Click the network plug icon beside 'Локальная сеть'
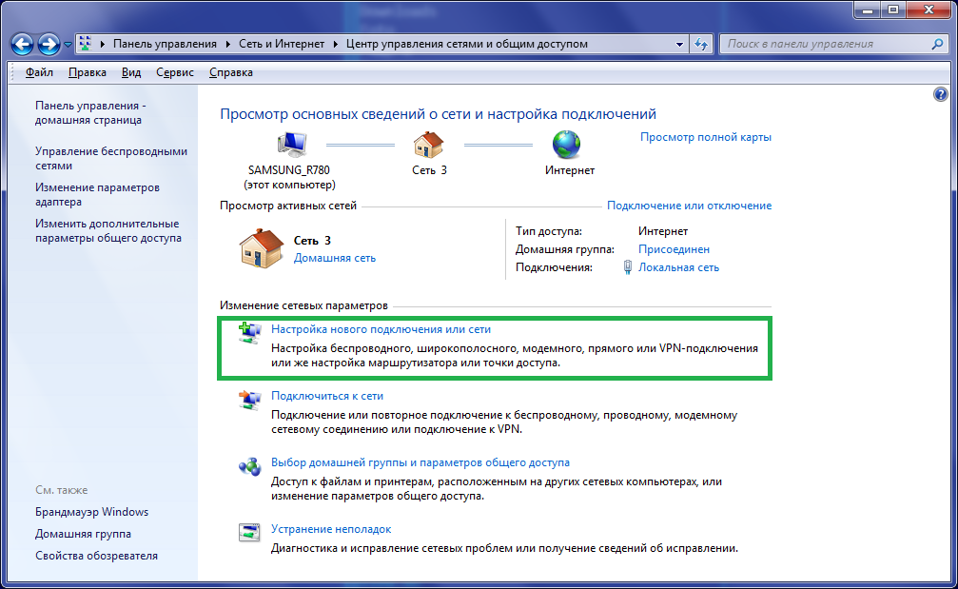Image resolution: width=958 pixels, height=589 pixels. coord(628,267)
